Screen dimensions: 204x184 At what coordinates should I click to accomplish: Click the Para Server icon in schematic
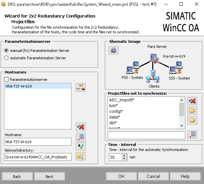(154, 58)
